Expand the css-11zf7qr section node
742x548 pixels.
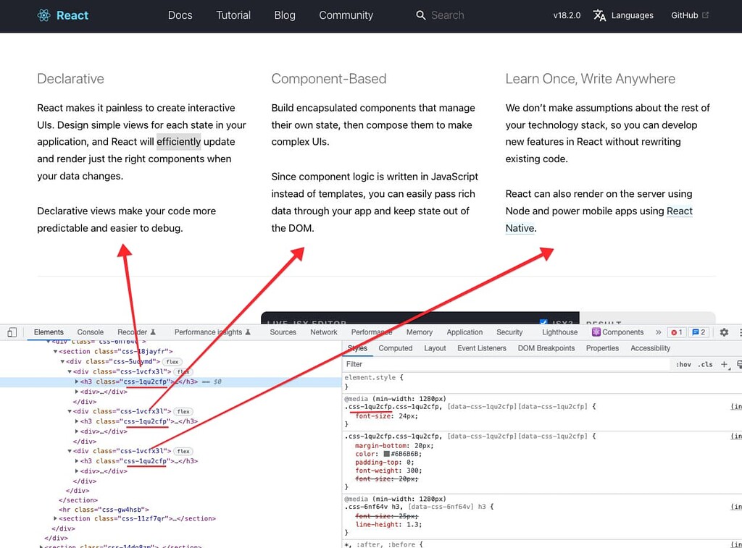click(x=57, y=519)
